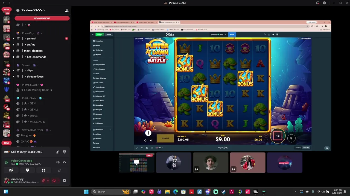
Task: Join the Hangout voice channel
Action: pos(42,135)
